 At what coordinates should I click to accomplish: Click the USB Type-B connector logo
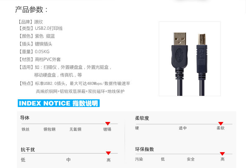(201, 54)
